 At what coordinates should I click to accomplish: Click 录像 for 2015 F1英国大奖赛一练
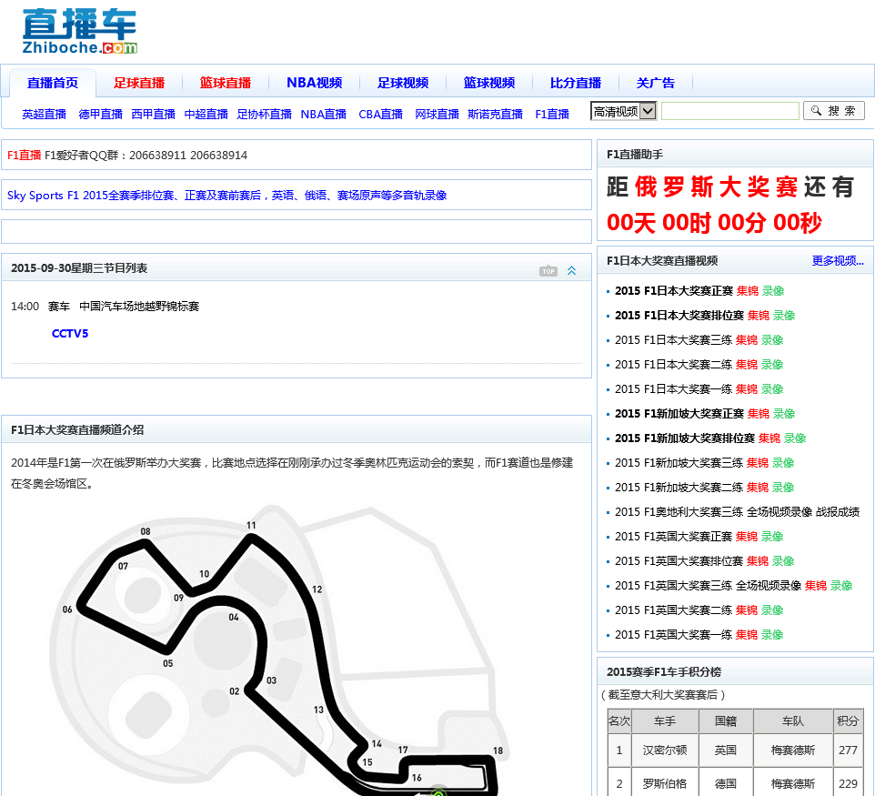click(772, 635)
